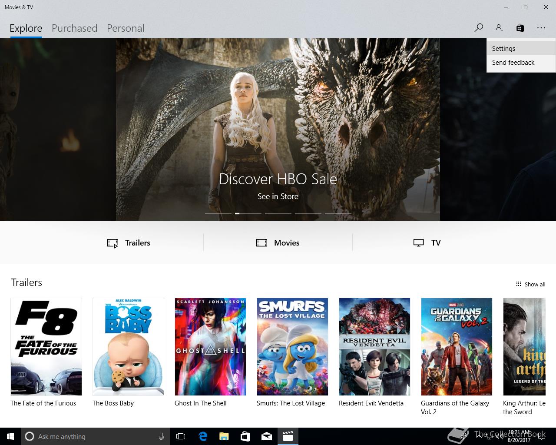Go to the fifth carousel slide indicator
The image size is (556, 445).
338,213
